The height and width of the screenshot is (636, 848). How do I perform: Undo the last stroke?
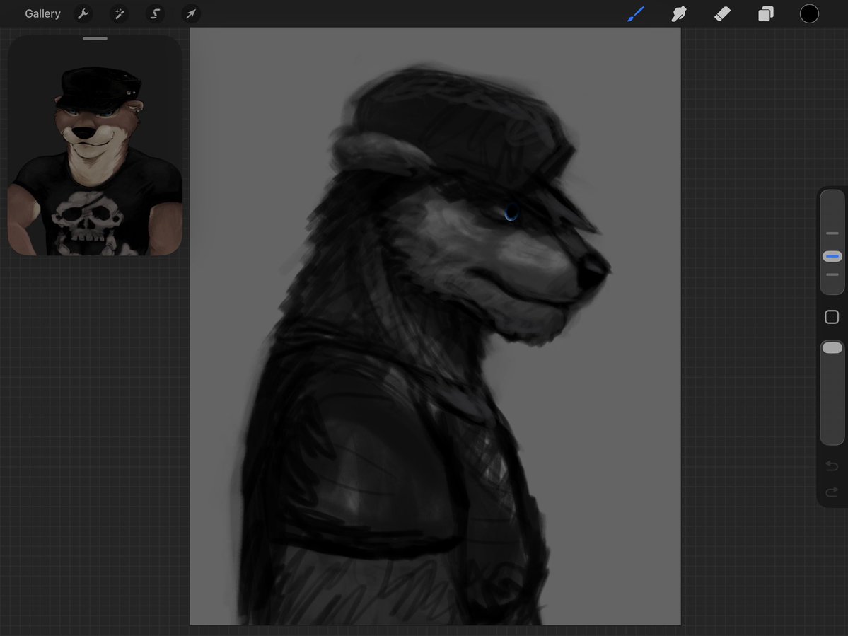pyautogui.click(x=832, y=466)
